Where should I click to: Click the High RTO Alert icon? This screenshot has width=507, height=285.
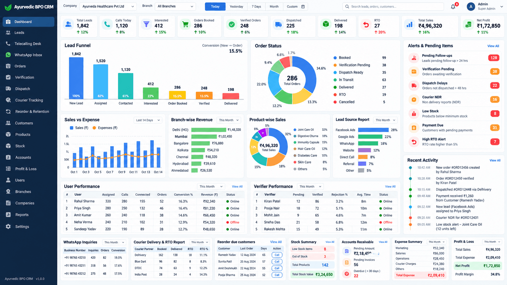[x=414, y=142]
